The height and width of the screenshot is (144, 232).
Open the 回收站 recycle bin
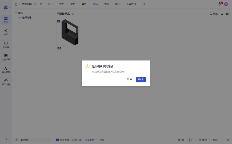(x=33, y=140)
